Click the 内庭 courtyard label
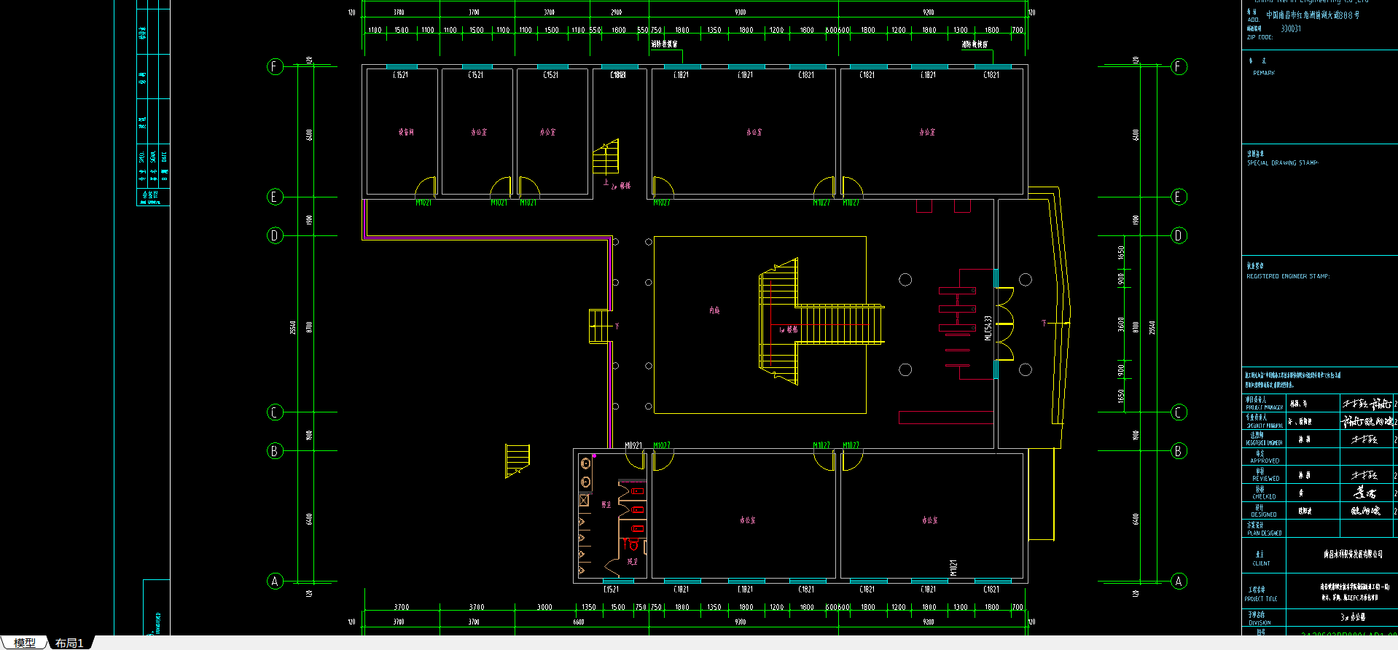The height and width of the screenshot is (650, 1398). click(x=714, y=310)
